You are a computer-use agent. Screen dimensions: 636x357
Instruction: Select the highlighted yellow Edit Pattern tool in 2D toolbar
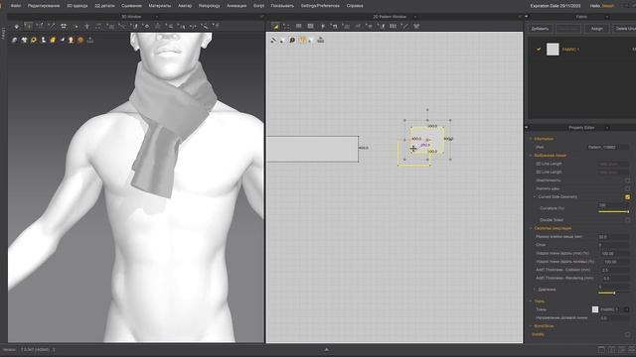point(275,27)
